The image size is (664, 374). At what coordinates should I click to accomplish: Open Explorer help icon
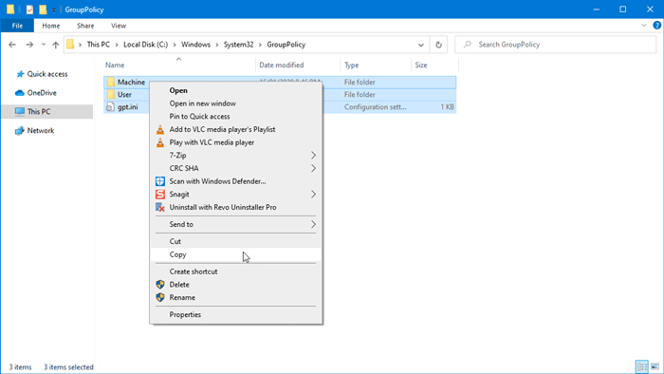click(656, 26)
